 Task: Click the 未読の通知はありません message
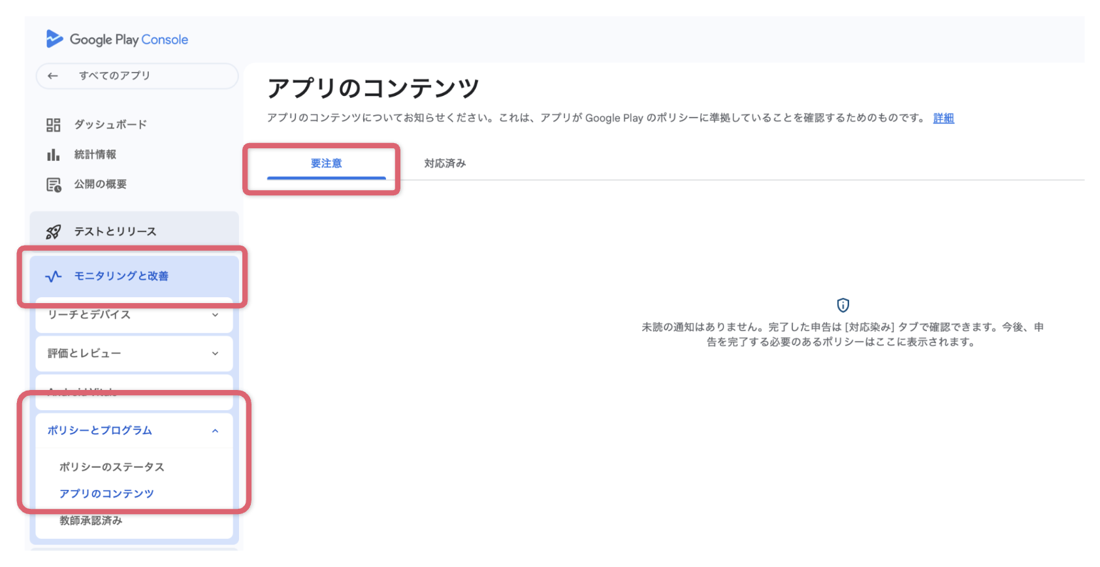click(x=843, y=334)
